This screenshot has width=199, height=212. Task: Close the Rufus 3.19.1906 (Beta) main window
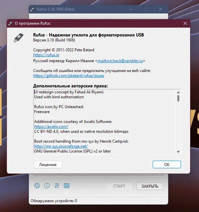(161, 9)
